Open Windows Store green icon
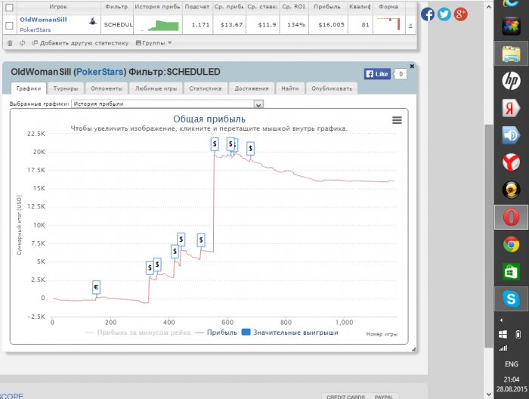Viewport: 529px width, 399px height. coord(511,271)
